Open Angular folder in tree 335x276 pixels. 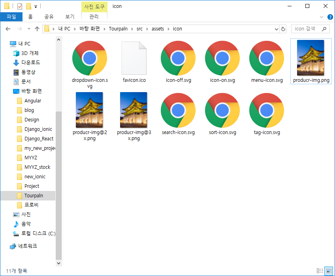click(29, 100)
